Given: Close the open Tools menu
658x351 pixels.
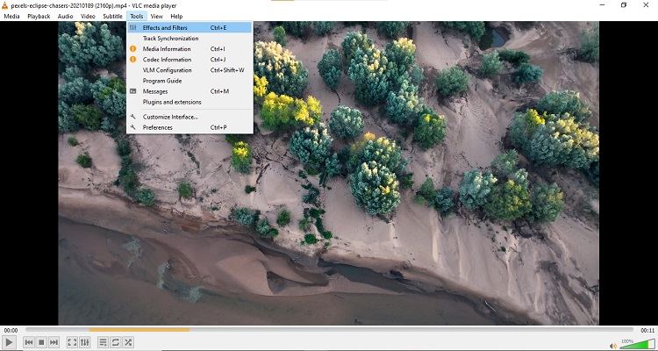Looking at the screenshot, I should click(136, 17).
